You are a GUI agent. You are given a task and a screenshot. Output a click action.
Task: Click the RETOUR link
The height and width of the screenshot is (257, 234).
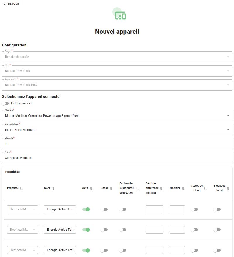(x=13, y=4)
